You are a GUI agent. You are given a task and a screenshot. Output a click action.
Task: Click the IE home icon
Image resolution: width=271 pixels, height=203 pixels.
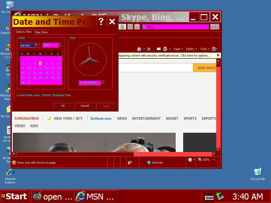click(x=139, y=49)
